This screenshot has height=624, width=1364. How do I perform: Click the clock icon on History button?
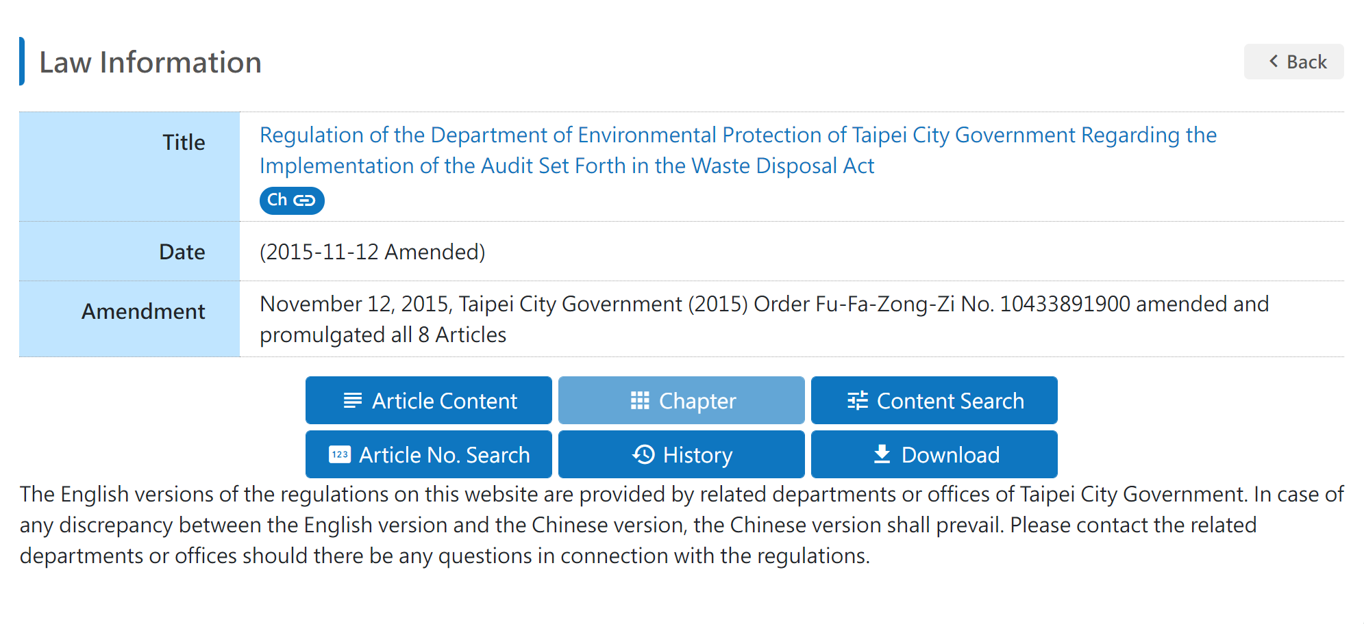pos(643,454)
